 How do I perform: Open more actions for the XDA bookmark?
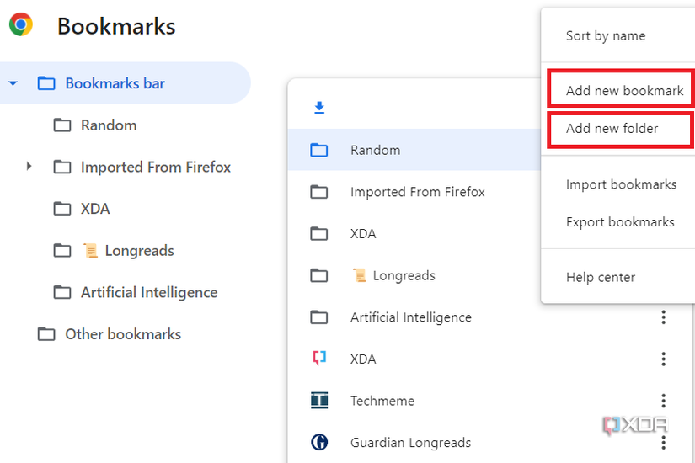click(x=664, y=359)
